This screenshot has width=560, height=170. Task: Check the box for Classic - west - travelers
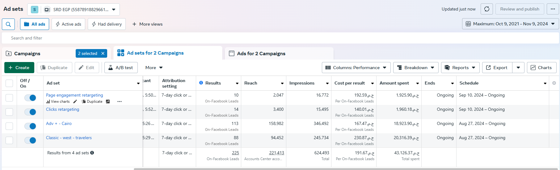9,140
